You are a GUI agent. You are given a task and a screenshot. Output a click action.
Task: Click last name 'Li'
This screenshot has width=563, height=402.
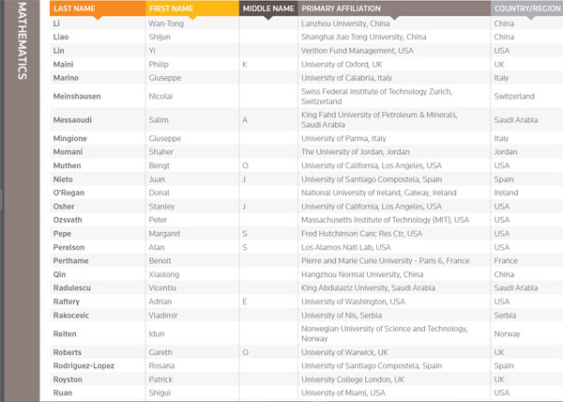56,23
